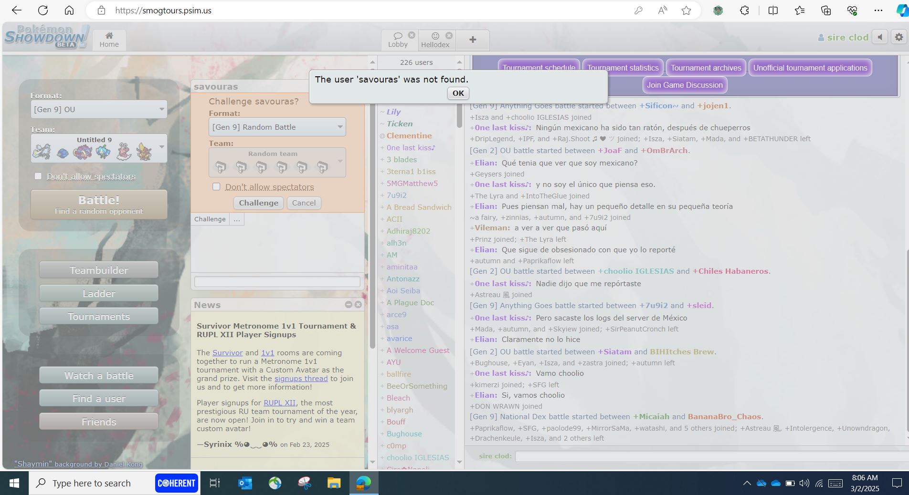
Task: Open options via the gear icon
Action: [899, 37]
